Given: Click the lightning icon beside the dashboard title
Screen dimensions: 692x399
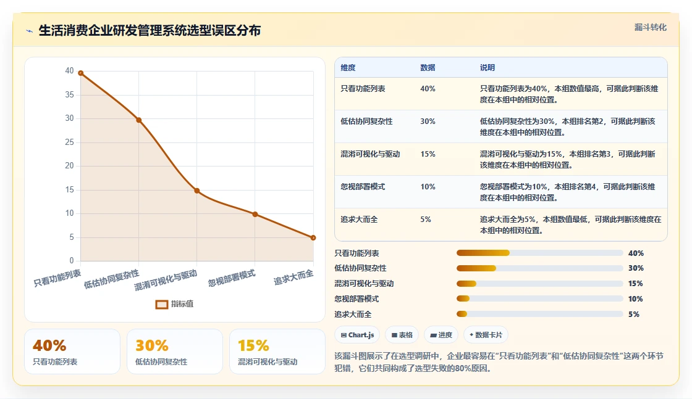Looking at the screenshot, I should [x=30, y=31].
